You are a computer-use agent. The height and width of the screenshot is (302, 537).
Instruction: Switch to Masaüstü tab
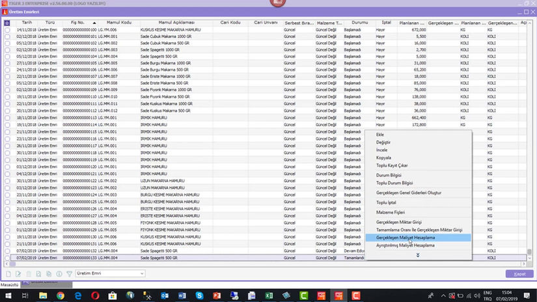pos(10,284)
